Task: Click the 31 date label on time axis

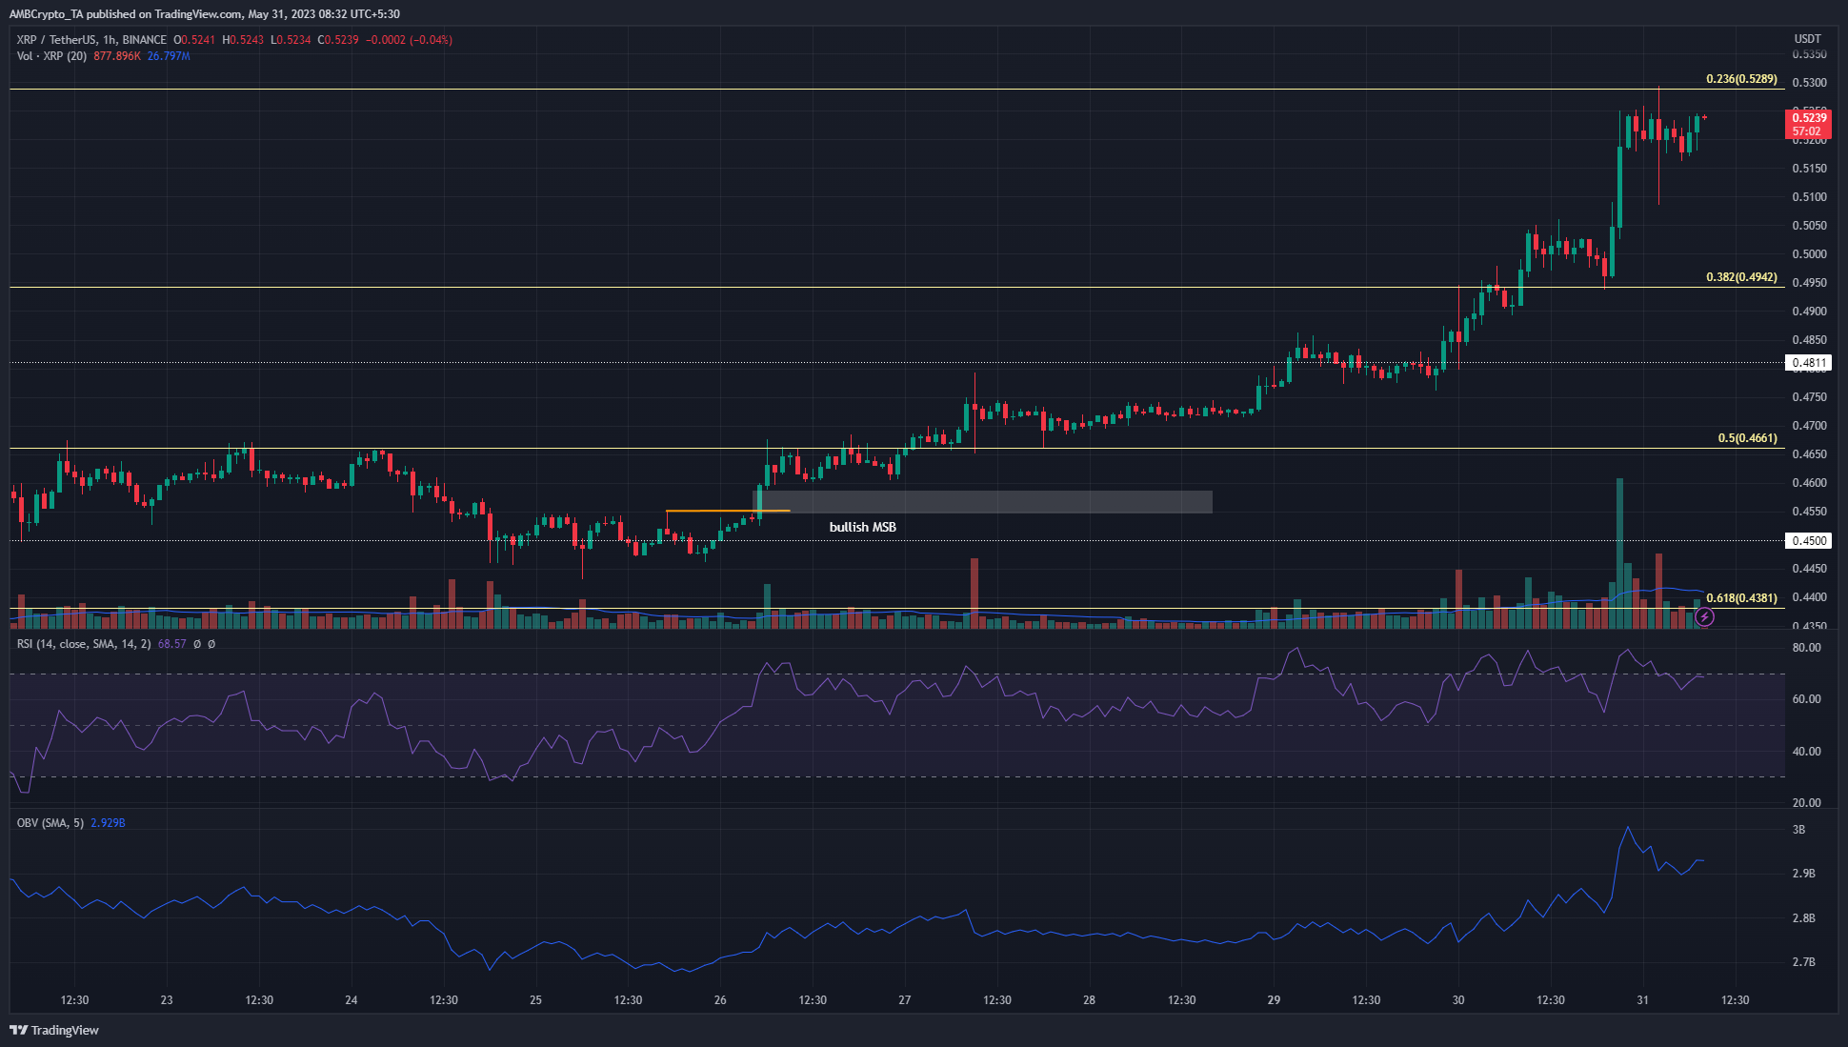Action: point(1642,999)
